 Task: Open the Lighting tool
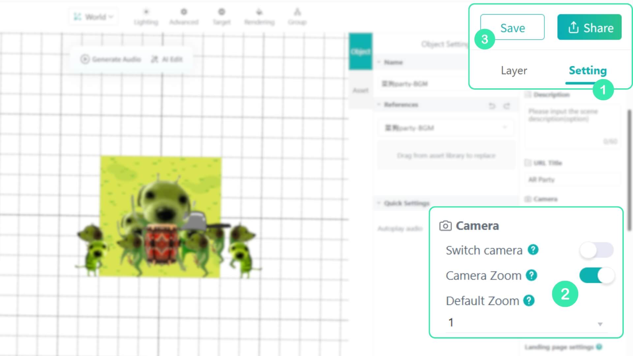click(146, 17)
